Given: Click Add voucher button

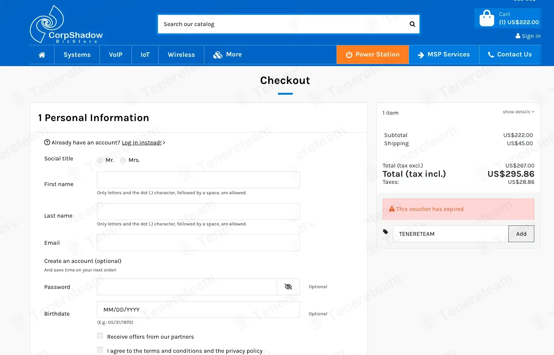Looking at the screenshot, I should [x=521, y=234].
